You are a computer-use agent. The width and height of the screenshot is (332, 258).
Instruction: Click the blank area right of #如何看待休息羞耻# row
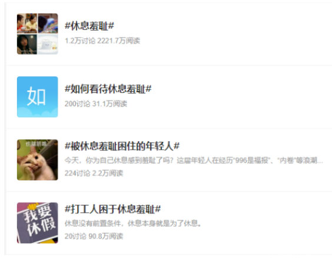(241, 97)
